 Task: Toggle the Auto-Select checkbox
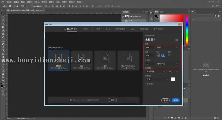tap(10, 6)
